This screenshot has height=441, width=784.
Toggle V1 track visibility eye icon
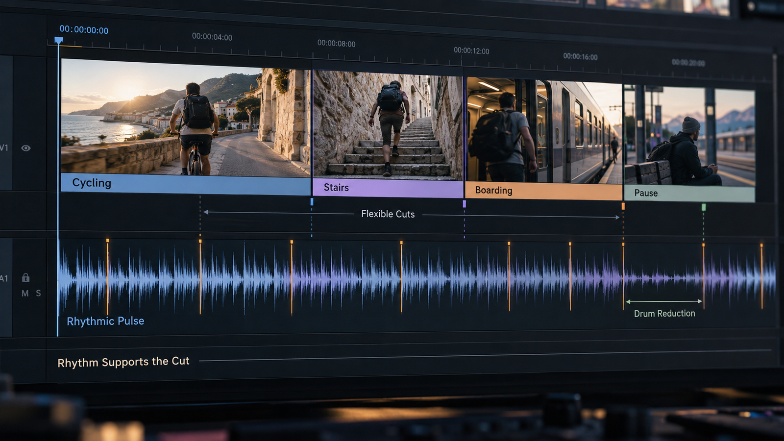tap(26, 148)
